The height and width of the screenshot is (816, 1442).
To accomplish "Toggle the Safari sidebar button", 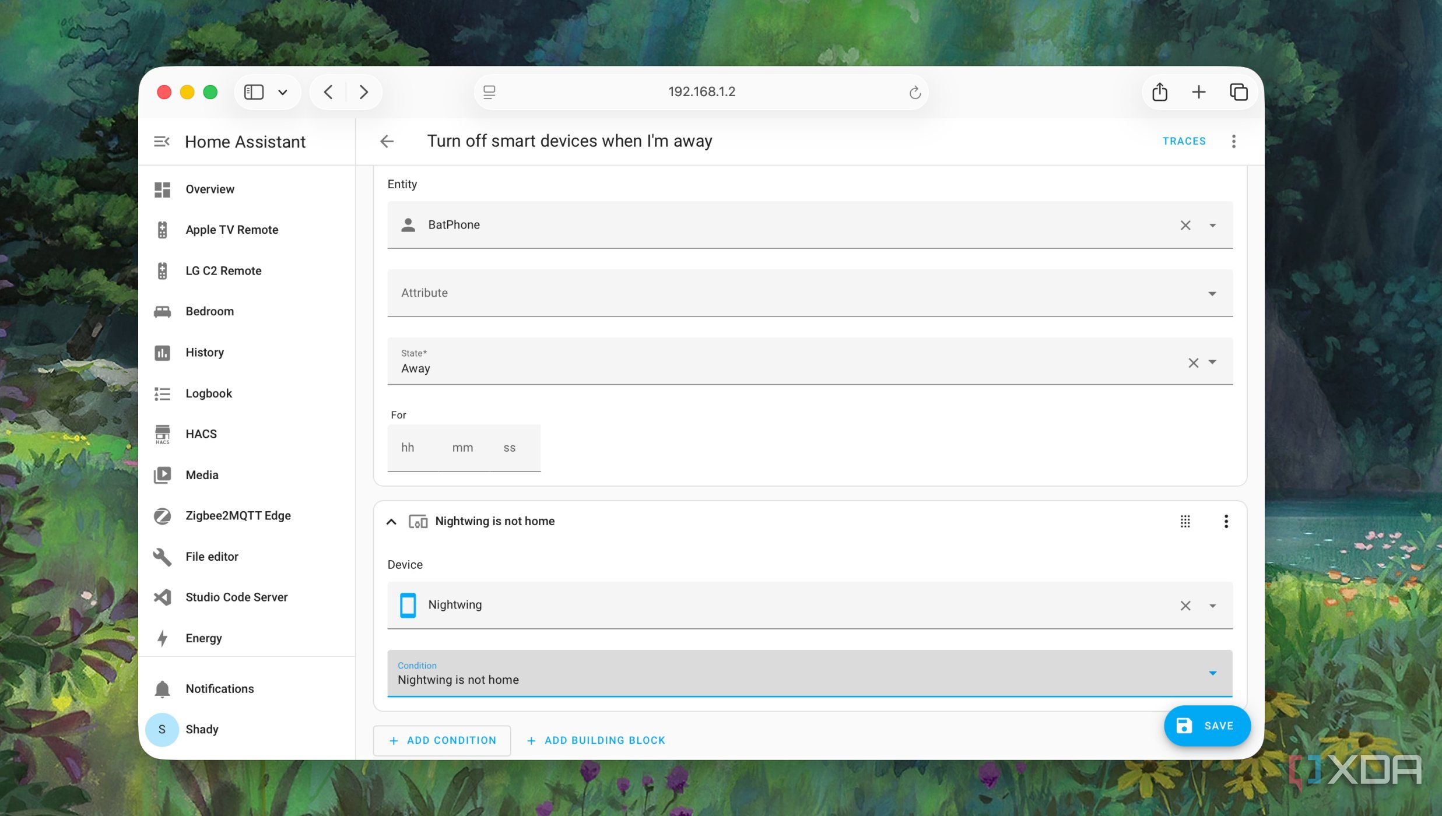I will [254, 92].
